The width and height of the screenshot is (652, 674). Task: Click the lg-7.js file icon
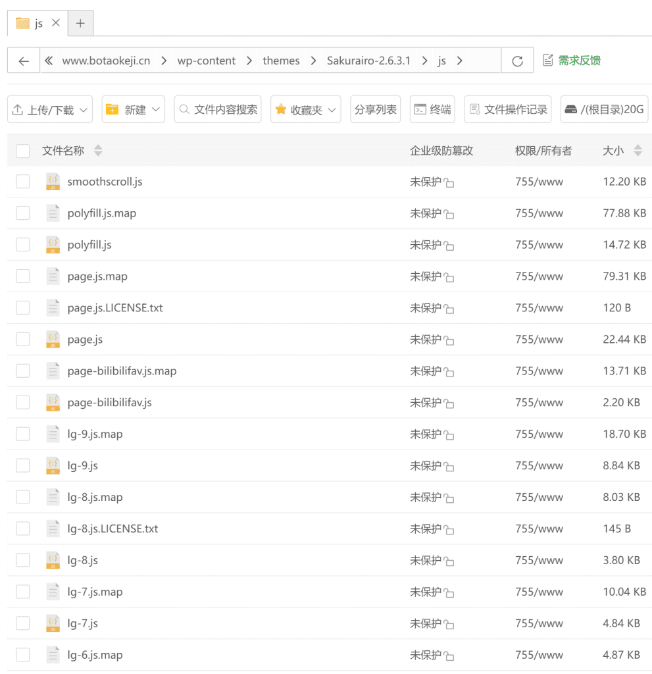pos(53,623)
